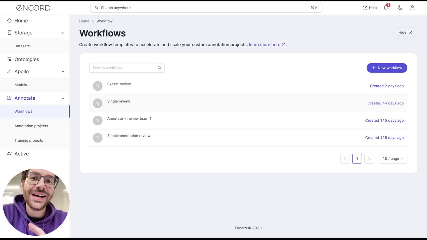The image size is (427, 240).
Task: Click the Expert review workflow icon
Action: tap(98, 86)
